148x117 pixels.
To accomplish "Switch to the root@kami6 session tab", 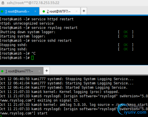I will [x=20, y=12].
